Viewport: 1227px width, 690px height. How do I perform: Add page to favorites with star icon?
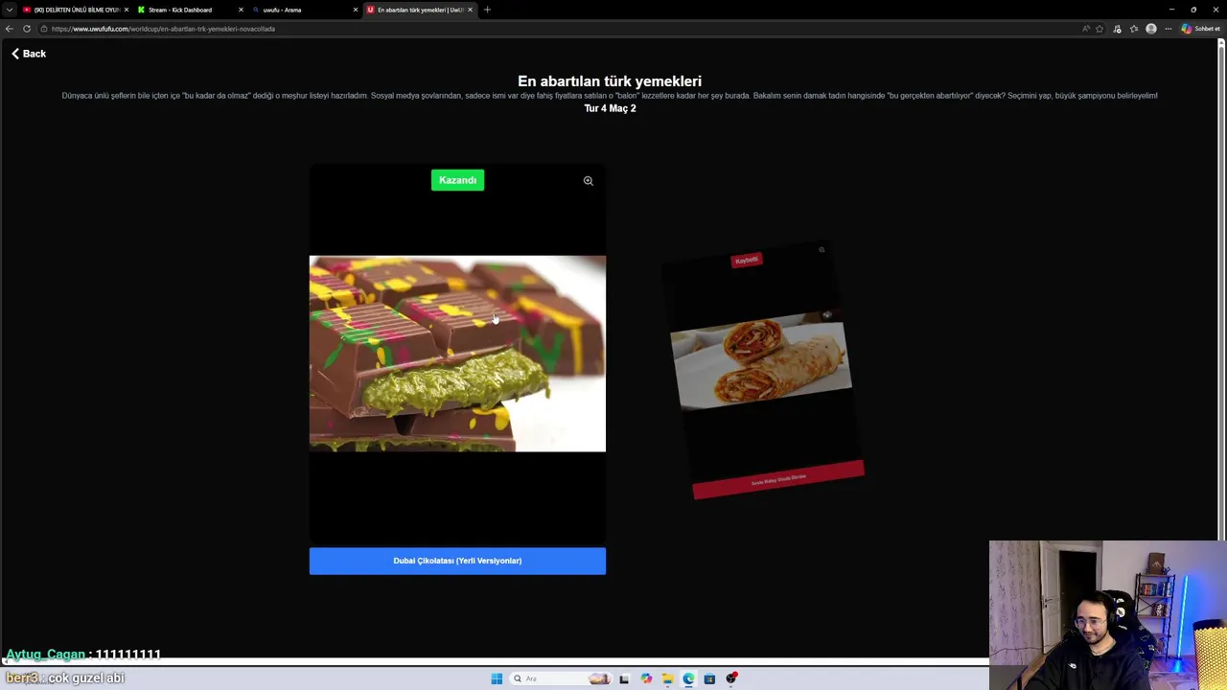point(1100,29)
